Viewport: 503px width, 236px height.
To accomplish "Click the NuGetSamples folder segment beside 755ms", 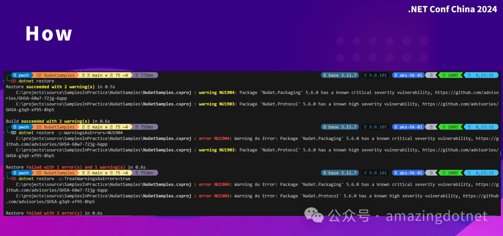I will [55, 127].
